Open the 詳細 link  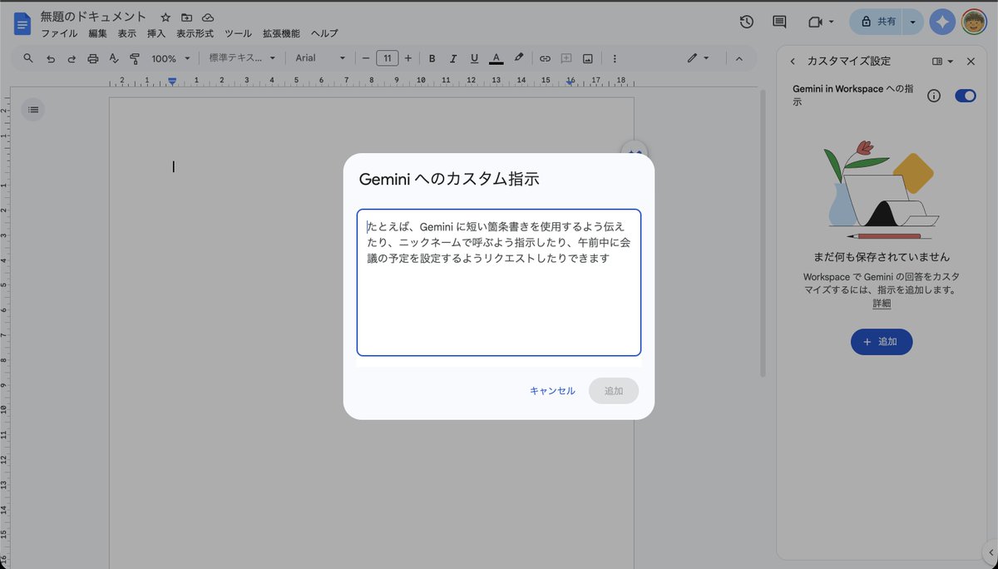click(882, 304)
